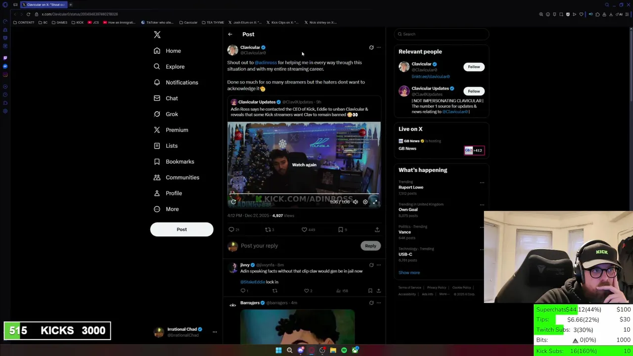Click the back arrow beside Post heading
The height and width of the screenshot is (356, 633).
click(230, 34)
